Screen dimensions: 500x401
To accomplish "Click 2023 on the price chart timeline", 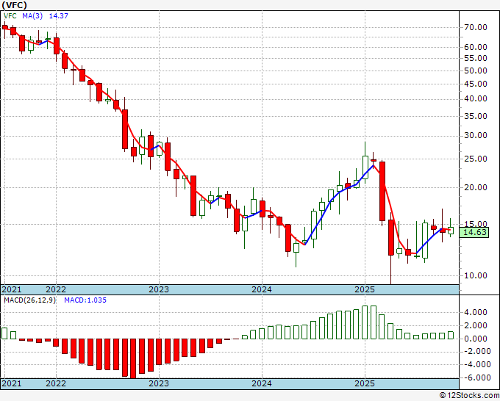I will [x=159, y=289].
